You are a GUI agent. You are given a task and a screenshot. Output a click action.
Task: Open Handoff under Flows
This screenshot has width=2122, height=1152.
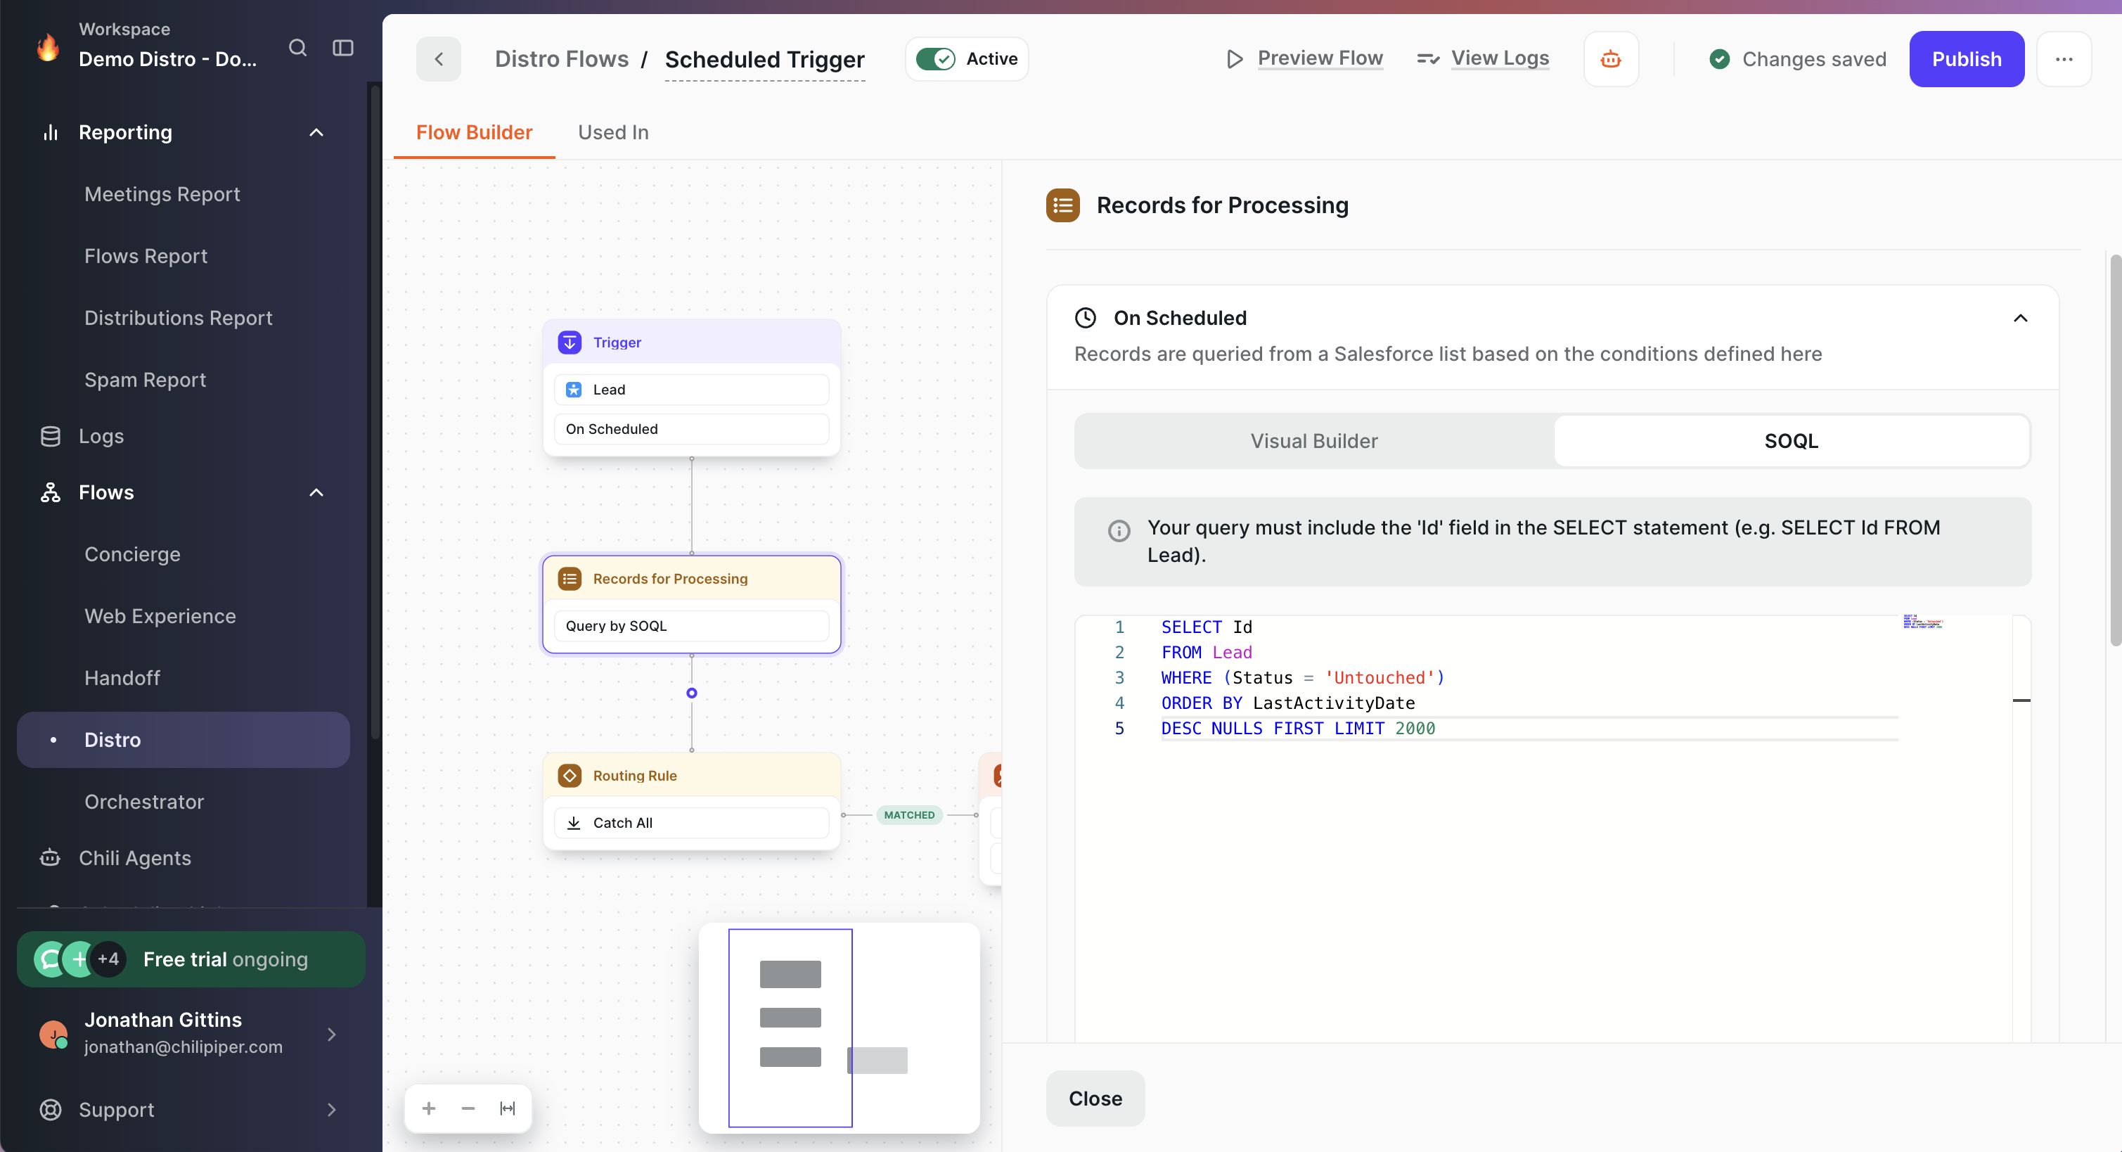(122, 677)
